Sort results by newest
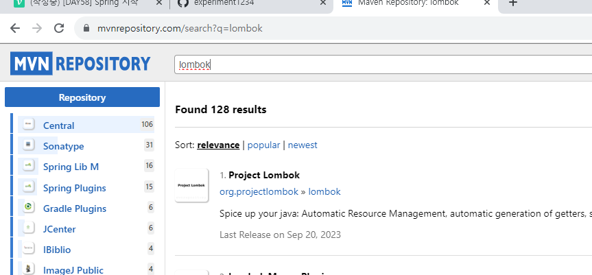Image resolution: width=592 pixels, height=275 pixels. [x=303, y=145]
